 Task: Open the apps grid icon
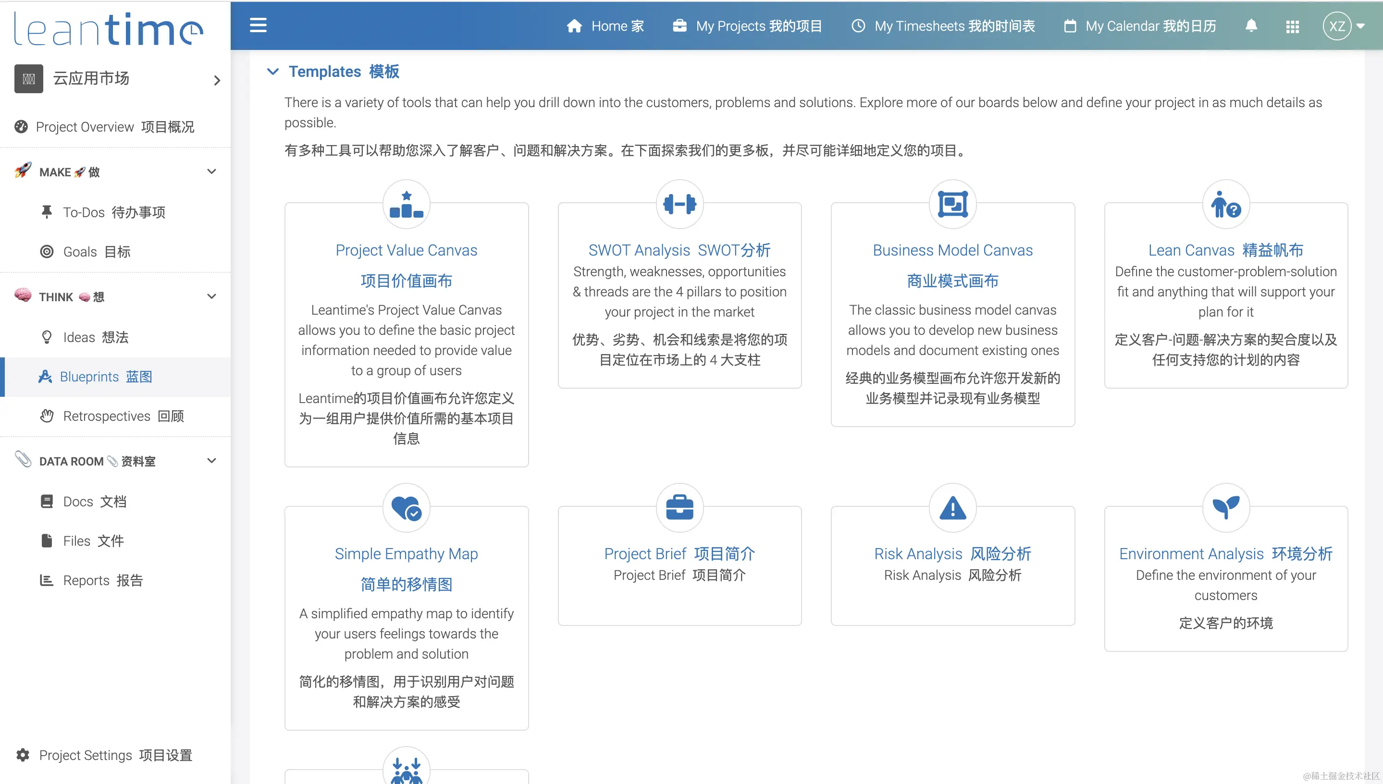tap(1293, 26)
